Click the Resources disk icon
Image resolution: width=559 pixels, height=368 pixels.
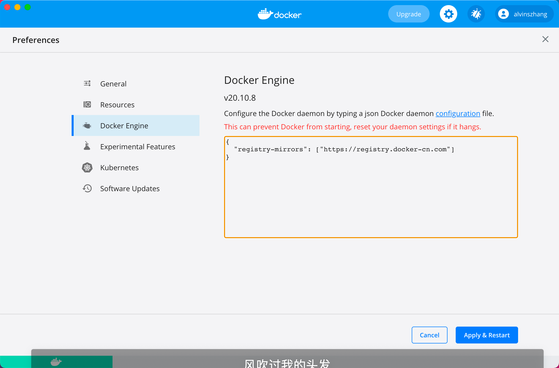[x=87, y=105]
